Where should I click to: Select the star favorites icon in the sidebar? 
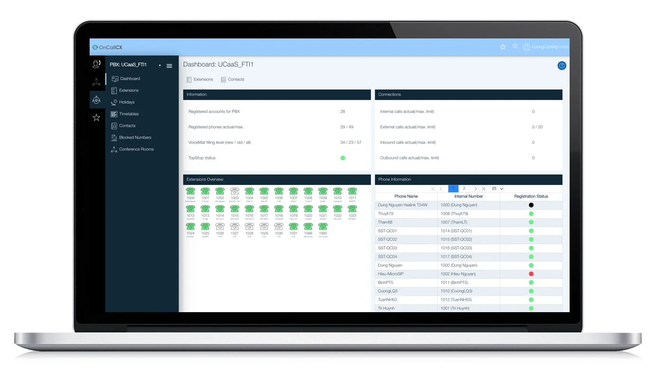tap(96, 117)
